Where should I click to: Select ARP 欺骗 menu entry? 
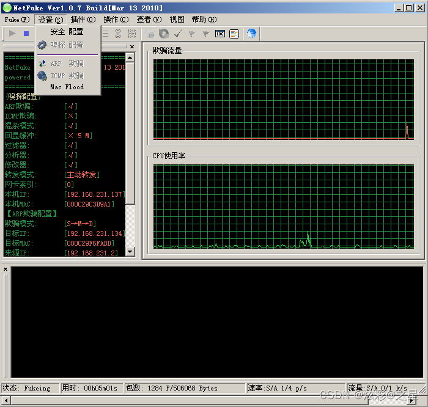coord(68,64)
